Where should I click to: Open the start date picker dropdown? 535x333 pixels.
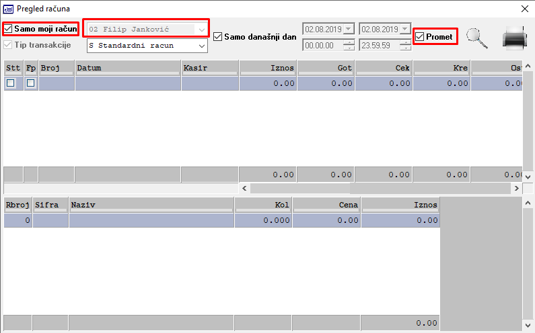tap(348, 30)
